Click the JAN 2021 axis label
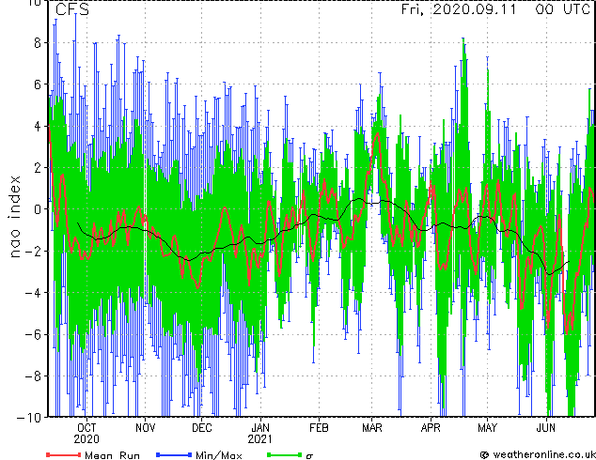 coord(260,434)
